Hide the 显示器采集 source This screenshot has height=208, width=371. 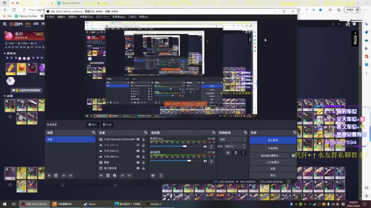[x=138, y=168]
